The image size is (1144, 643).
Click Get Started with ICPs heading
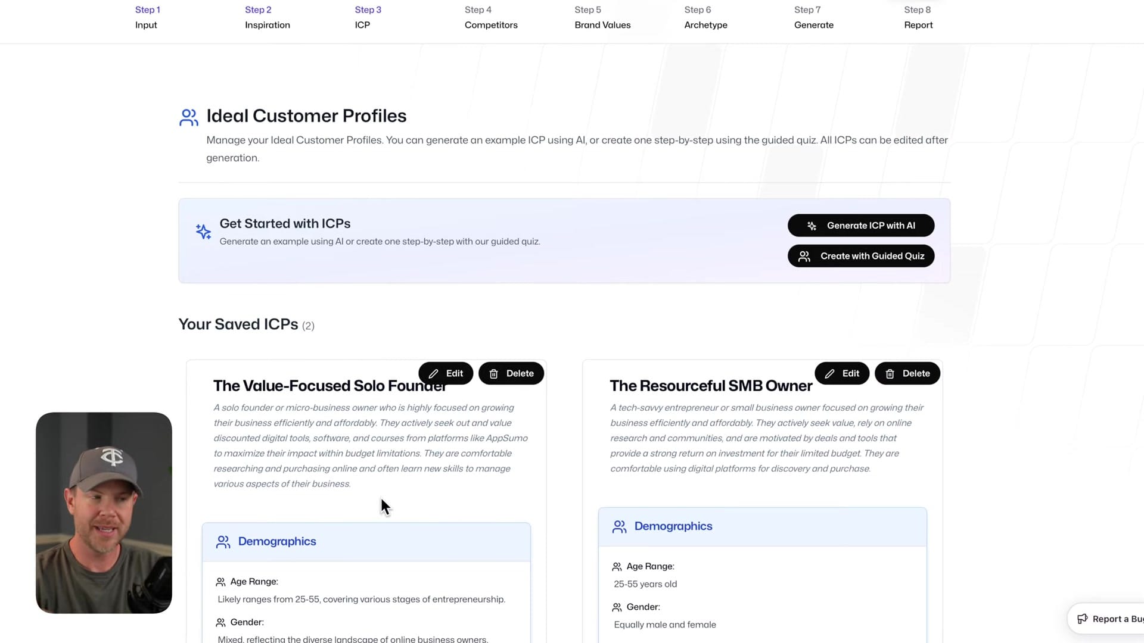point(285,223)
